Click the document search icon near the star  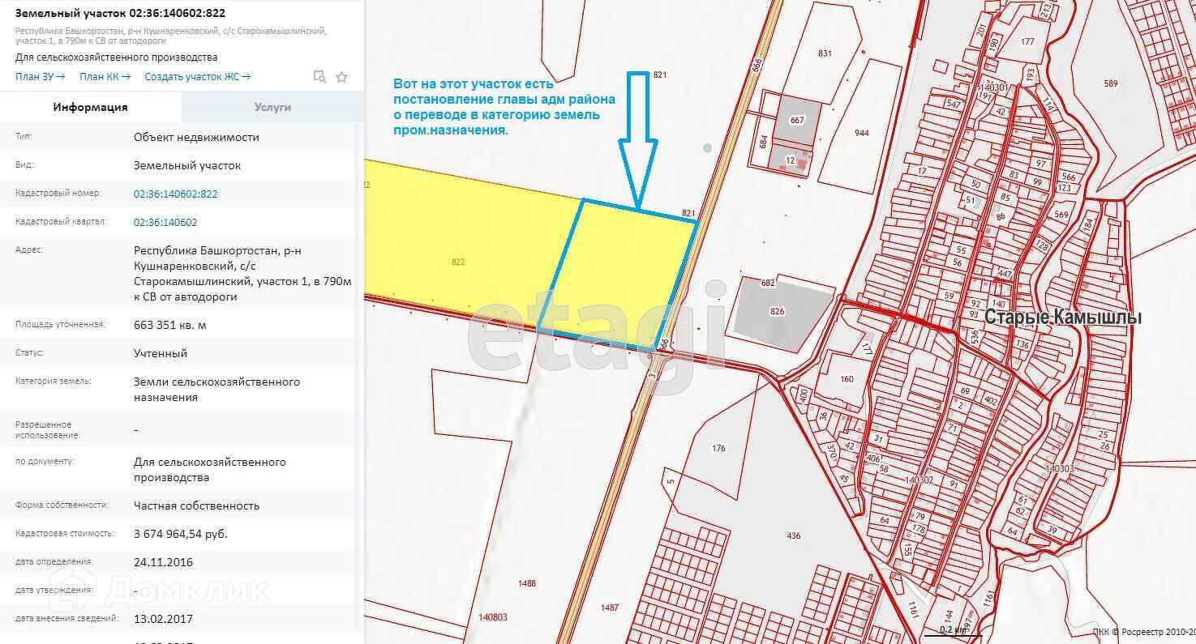(319, 77)
